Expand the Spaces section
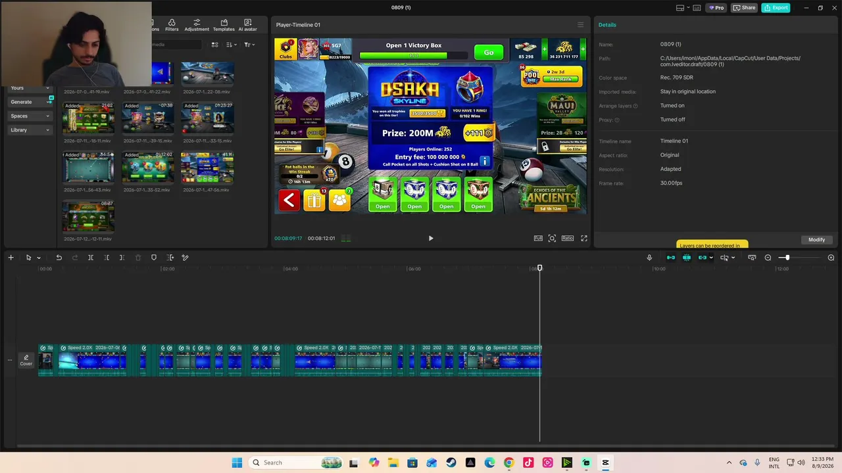 pyautogui.click(x=30, y=116)
